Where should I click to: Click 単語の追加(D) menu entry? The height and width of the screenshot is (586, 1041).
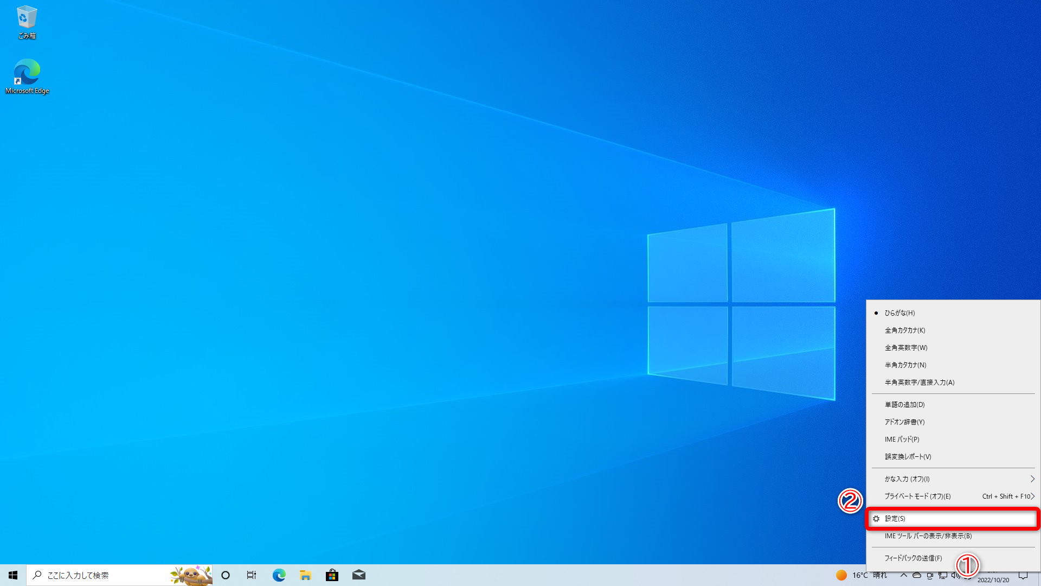(x=904, y=405)
